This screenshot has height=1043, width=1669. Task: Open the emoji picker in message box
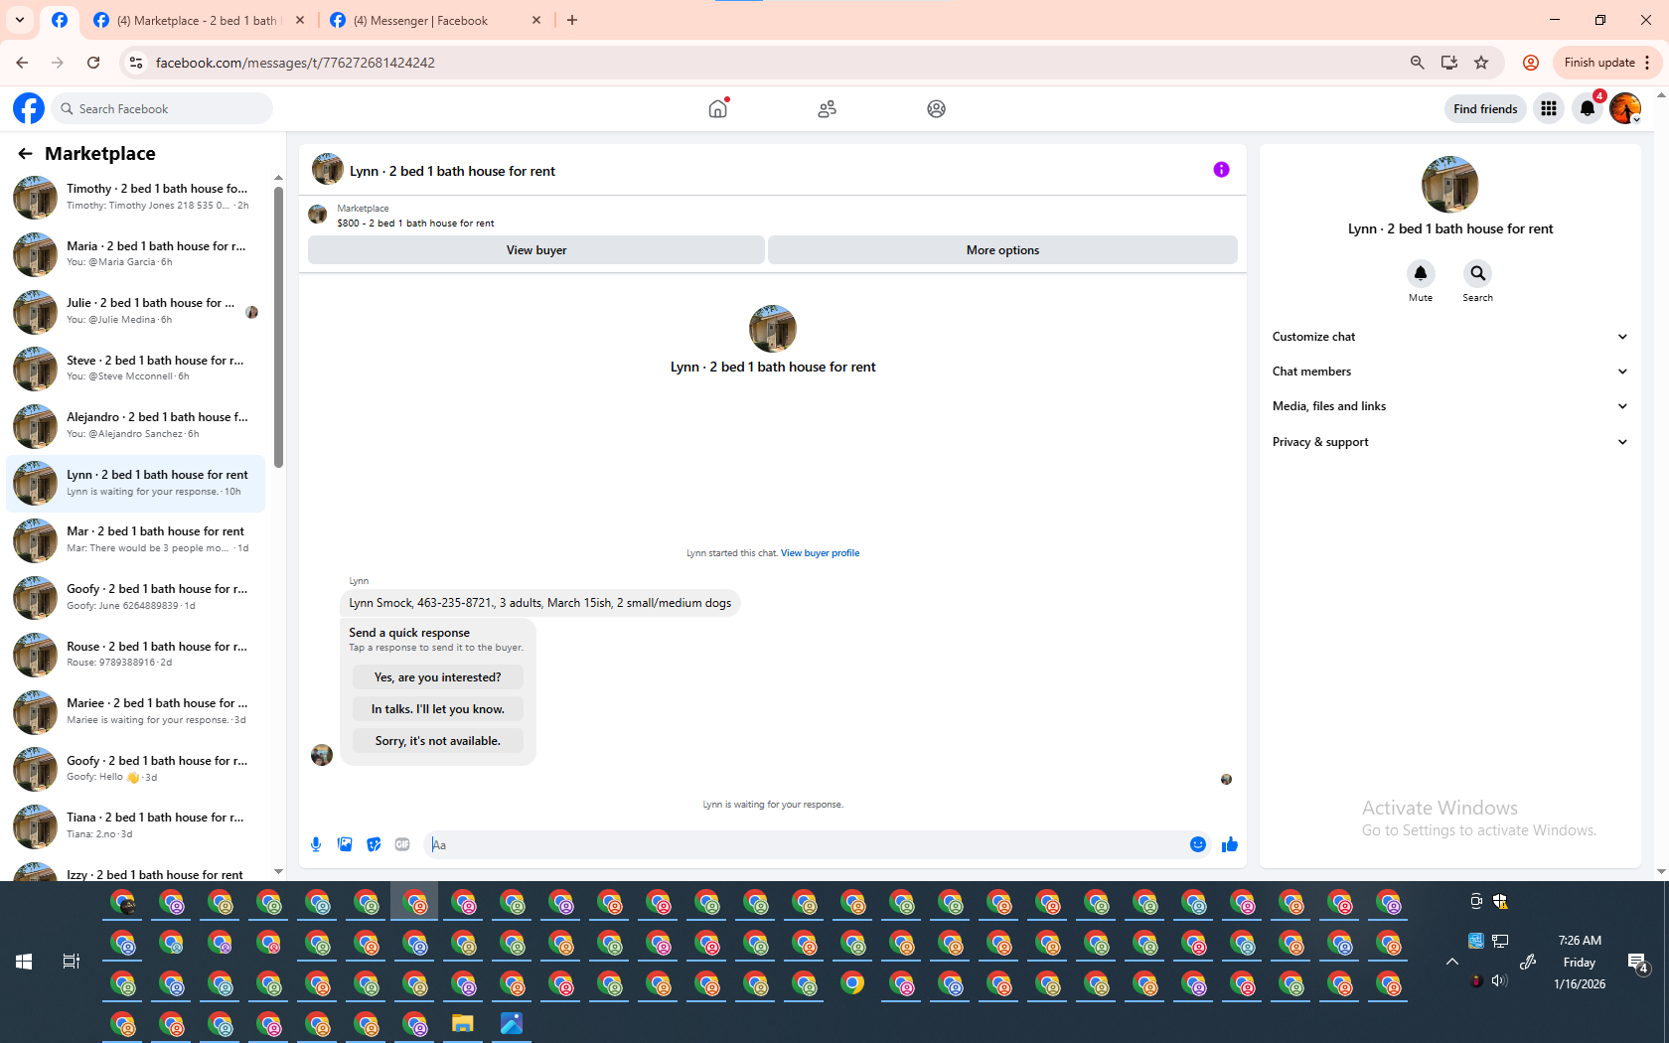[x=1198, y=844]
